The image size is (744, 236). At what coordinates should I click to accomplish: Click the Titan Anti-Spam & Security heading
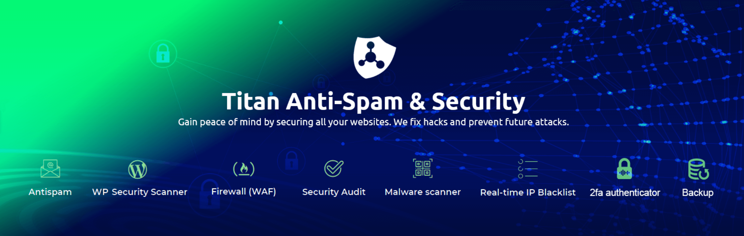(x=374, y=101)
